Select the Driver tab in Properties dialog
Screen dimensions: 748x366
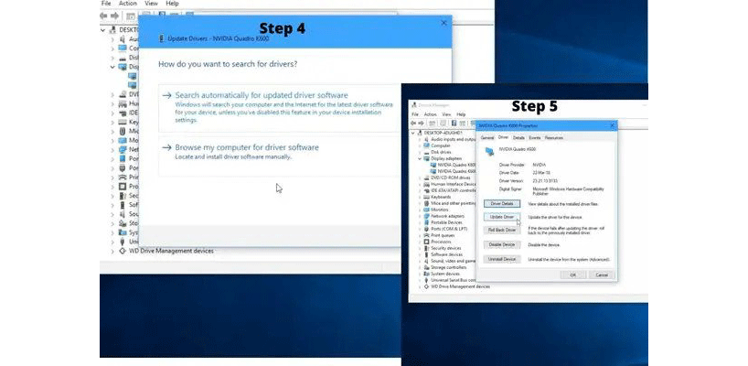point(503,137)
